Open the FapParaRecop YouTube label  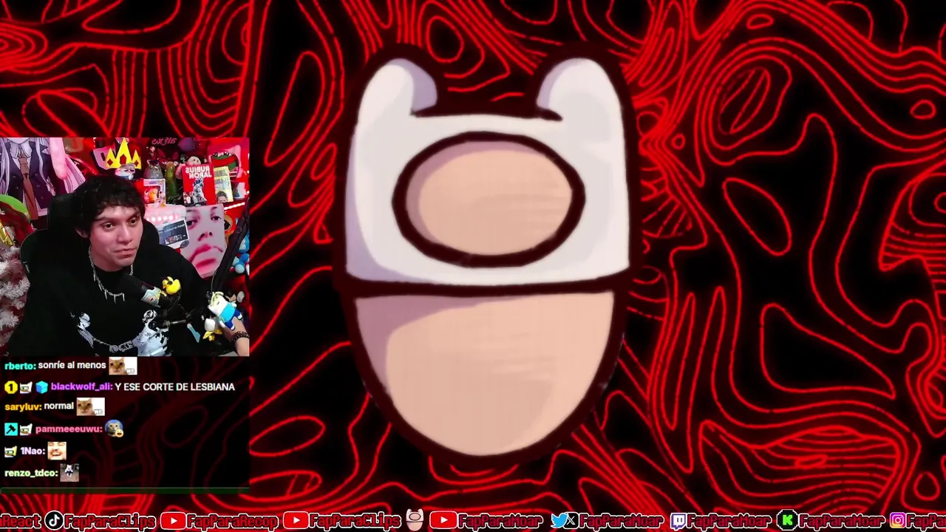(231, 521)
